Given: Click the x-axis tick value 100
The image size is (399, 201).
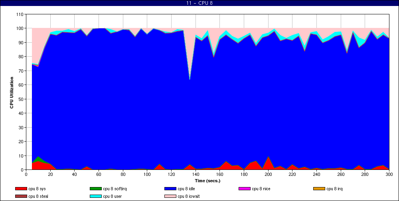Looking at the screenshot, I should tap(147, 174).
